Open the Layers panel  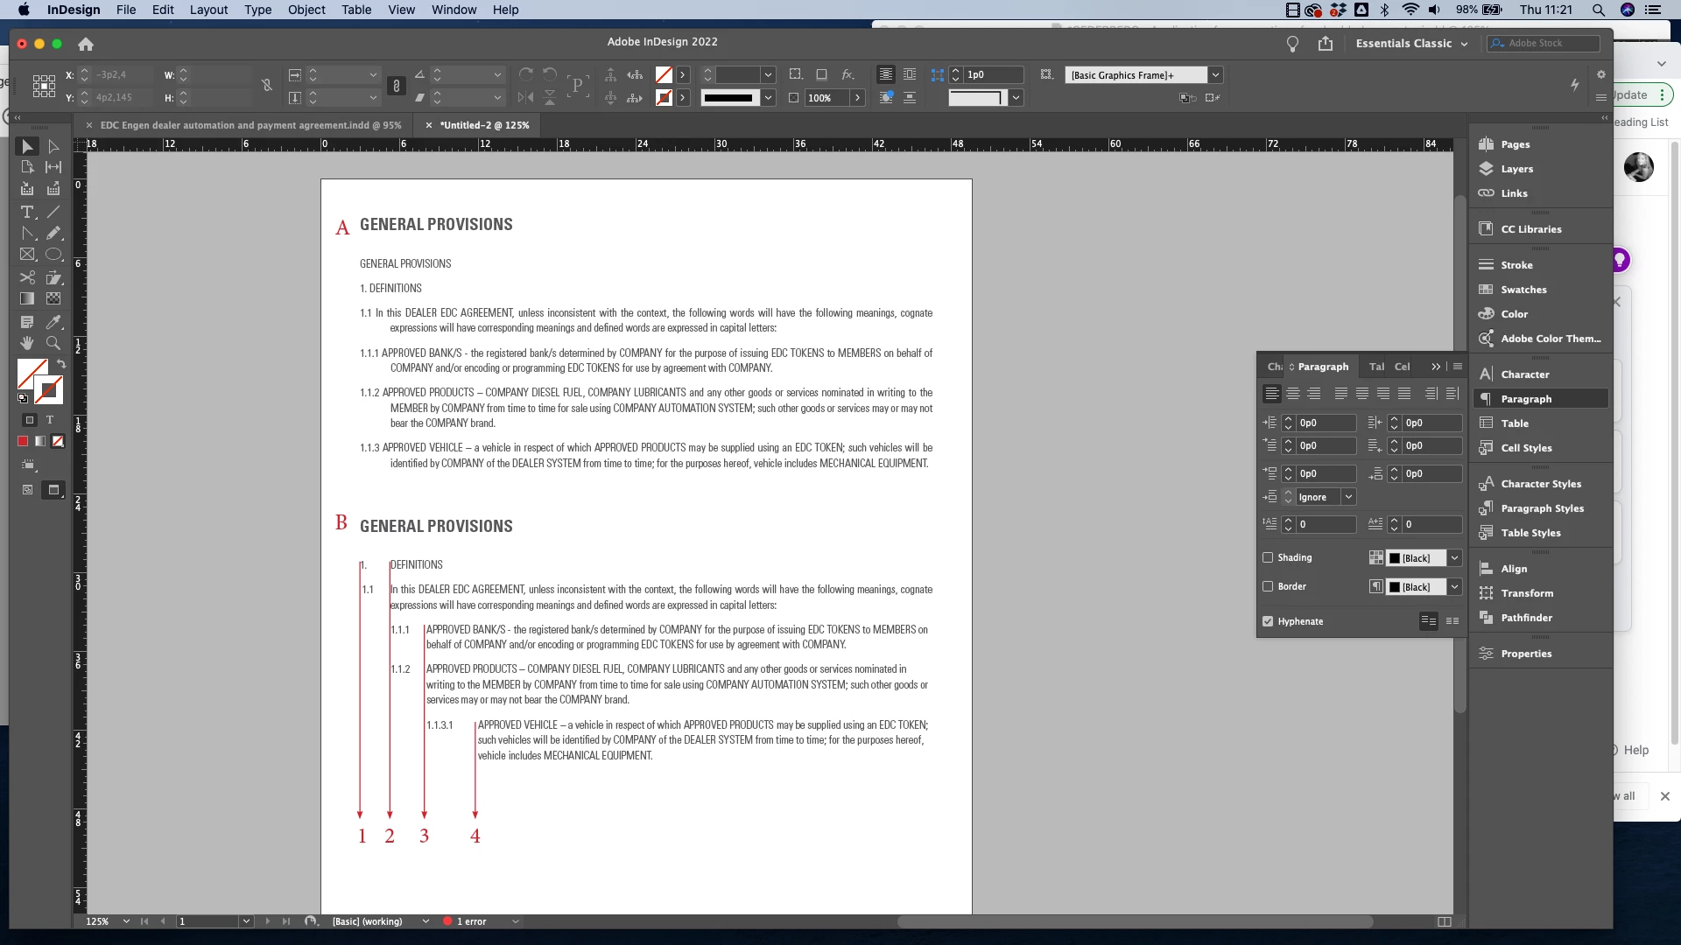(1516, 169)
